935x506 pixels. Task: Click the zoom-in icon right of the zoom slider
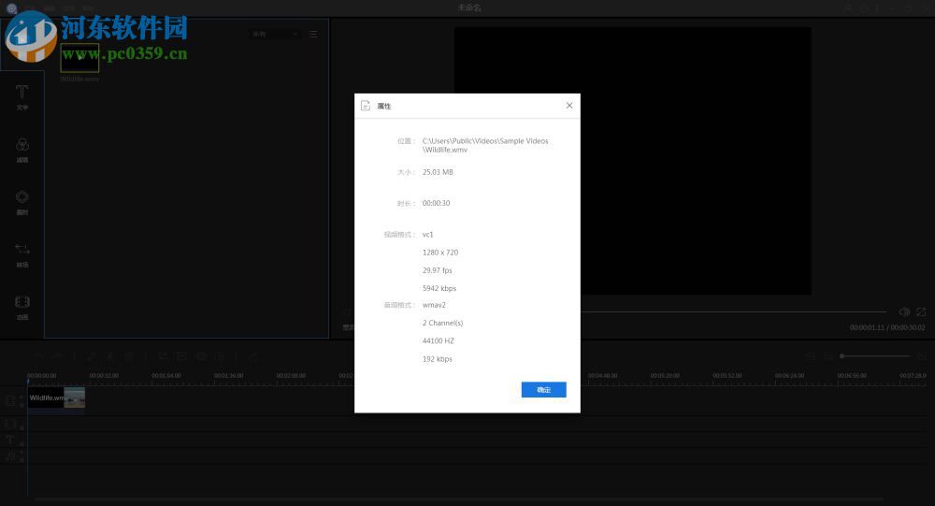[922, 356]
